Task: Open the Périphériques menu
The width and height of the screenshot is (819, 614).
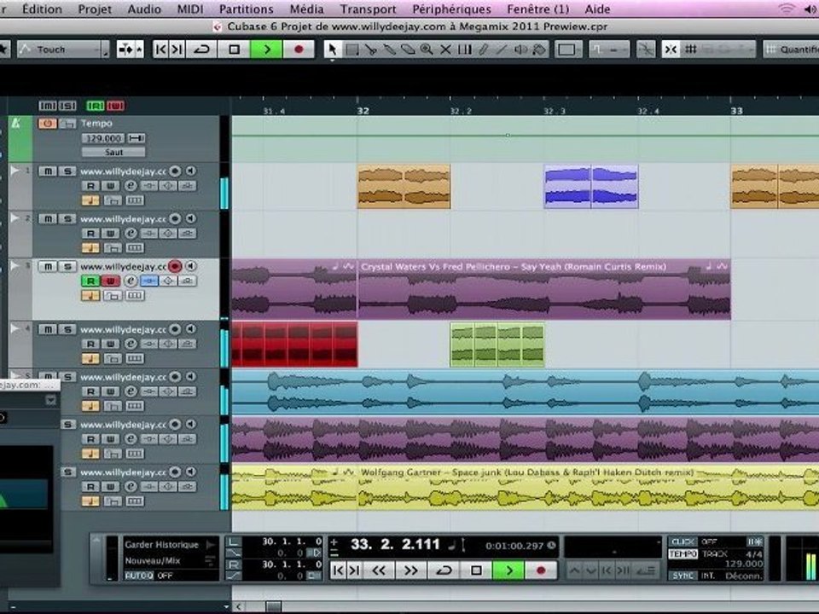Action: coord(451,9)
